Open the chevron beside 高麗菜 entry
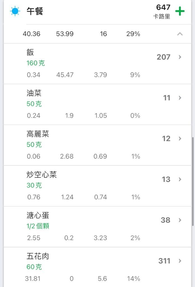 [180, 138]
